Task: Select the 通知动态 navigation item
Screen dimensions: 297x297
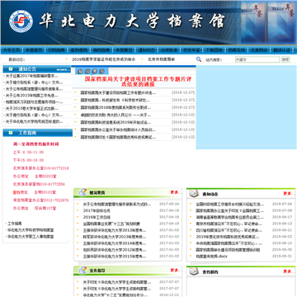Action: point(147,50)
